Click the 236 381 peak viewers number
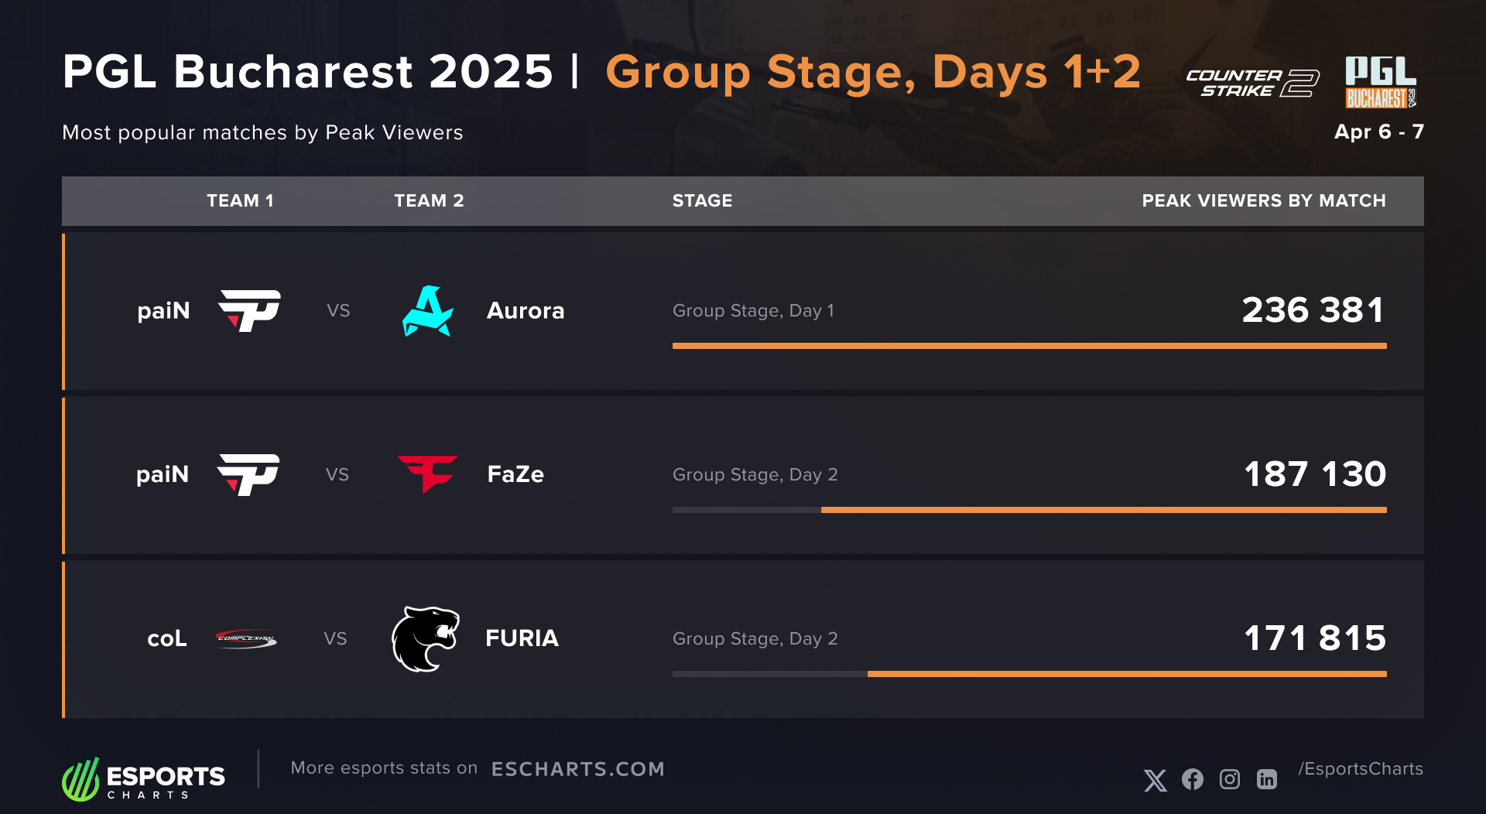 coord(1313,310)
